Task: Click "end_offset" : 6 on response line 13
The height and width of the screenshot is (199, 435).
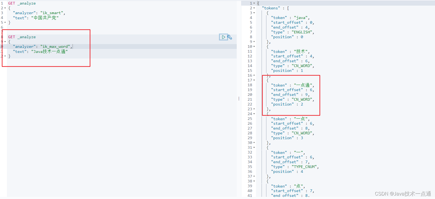Action: [x=290, y=61]
